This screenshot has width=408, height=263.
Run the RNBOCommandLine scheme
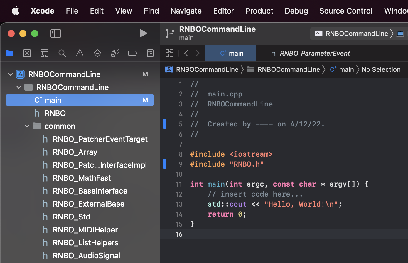tap(144, 33)
